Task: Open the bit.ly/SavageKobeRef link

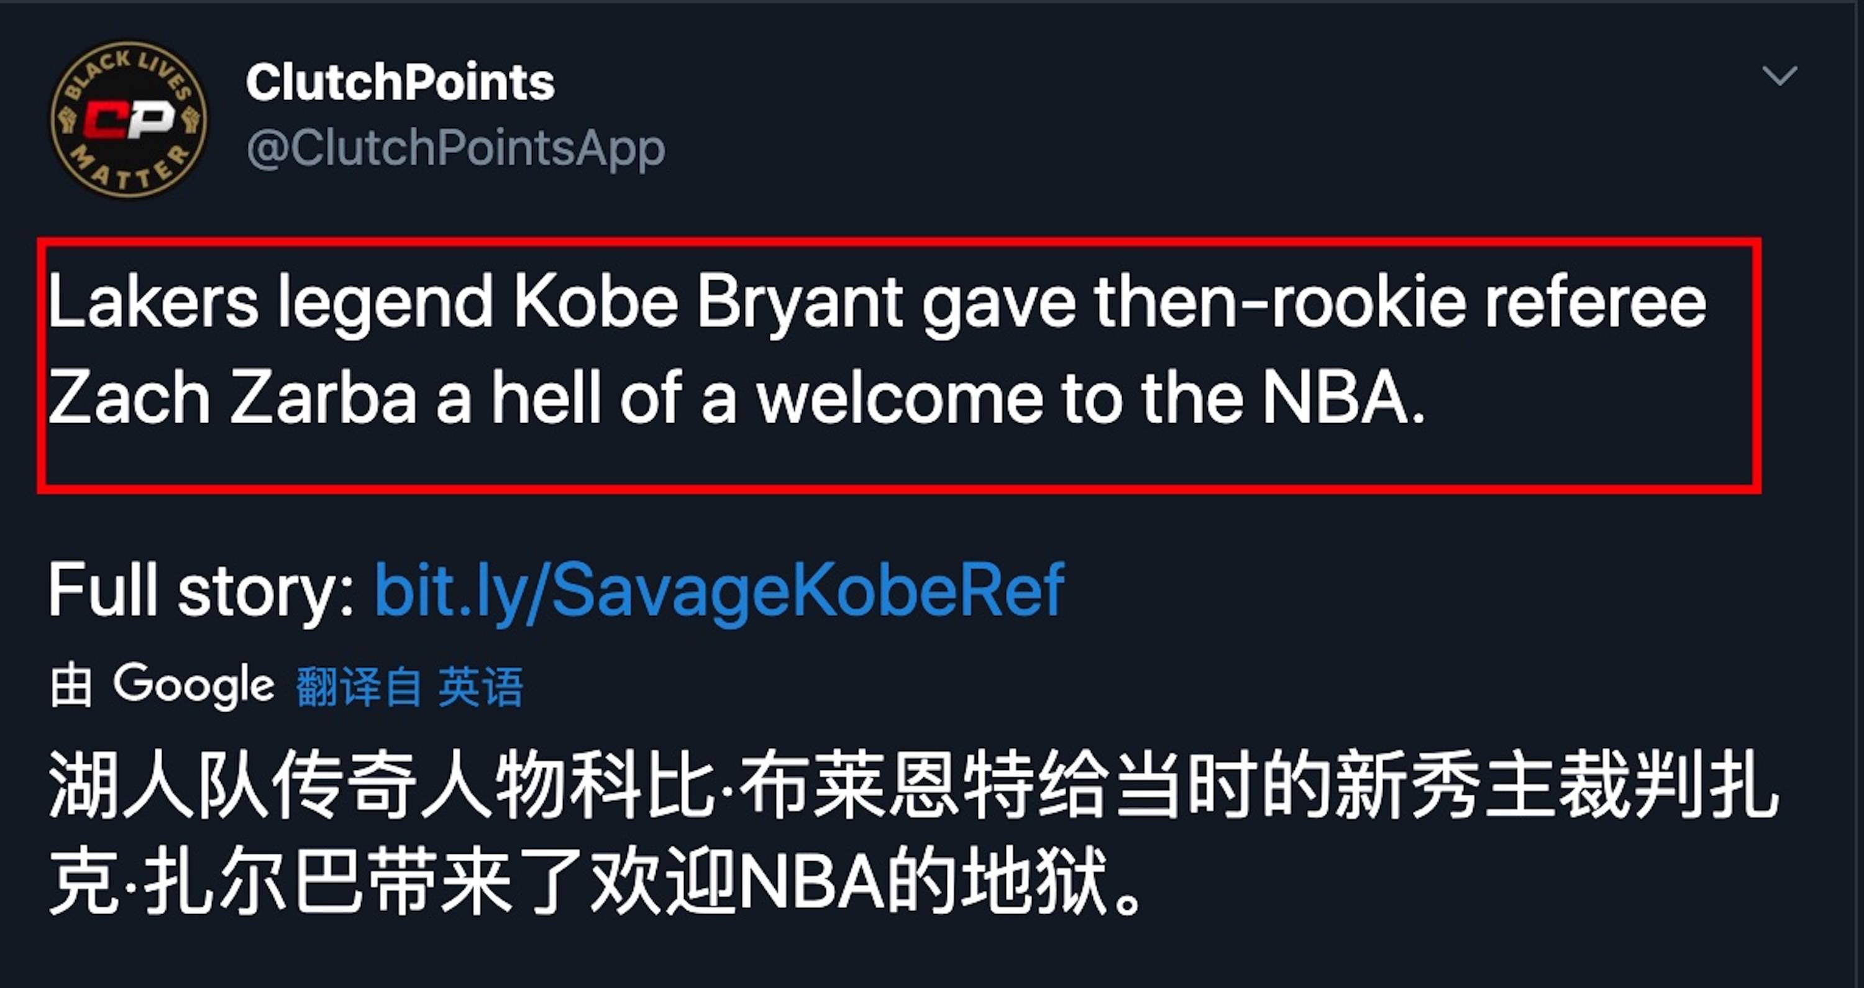Action: 718,591
